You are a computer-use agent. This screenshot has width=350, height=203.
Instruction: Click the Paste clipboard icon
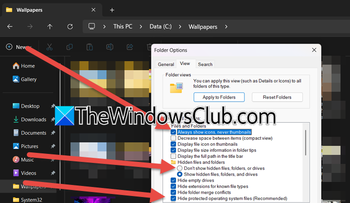click(x=89, y=47)
